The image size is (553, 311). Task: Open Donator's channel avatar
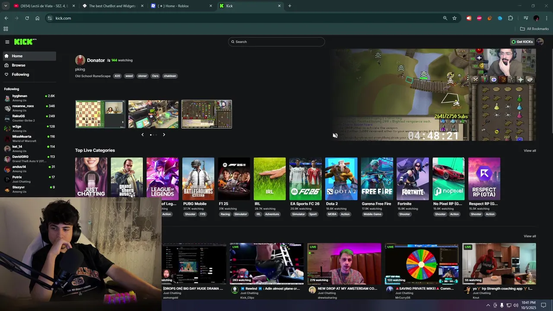point(80,60)
